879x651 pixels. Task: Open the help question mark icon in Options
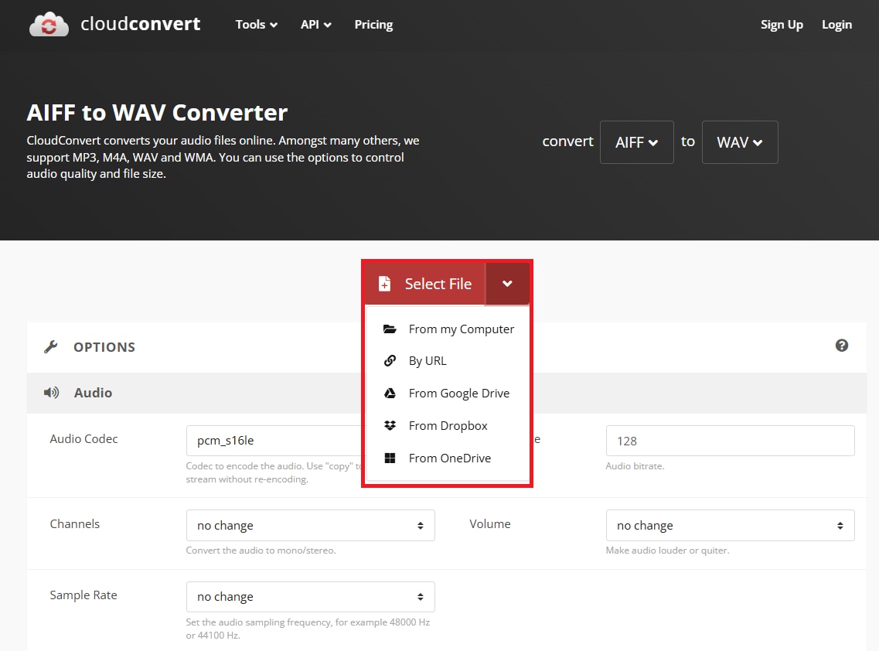(x=841, y=346)
